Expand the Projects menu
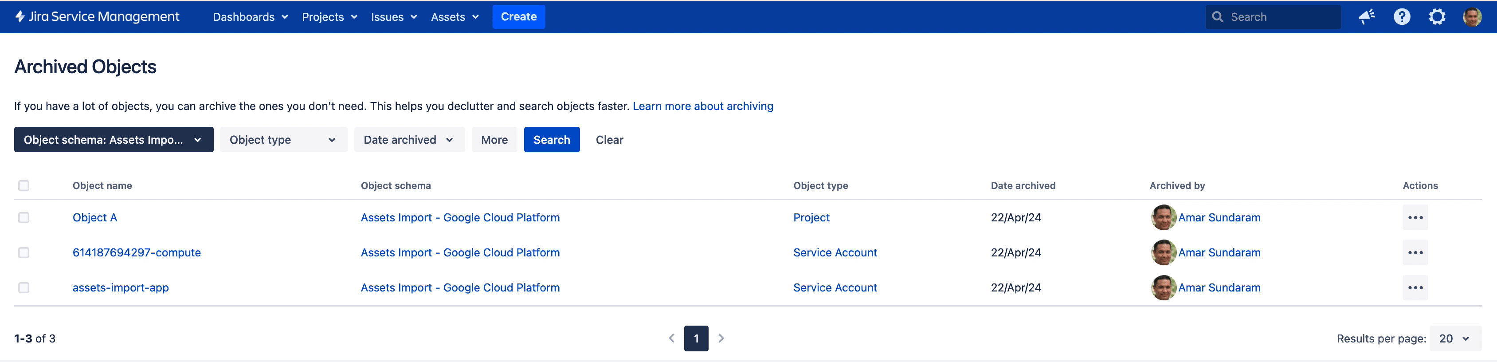 329,17
